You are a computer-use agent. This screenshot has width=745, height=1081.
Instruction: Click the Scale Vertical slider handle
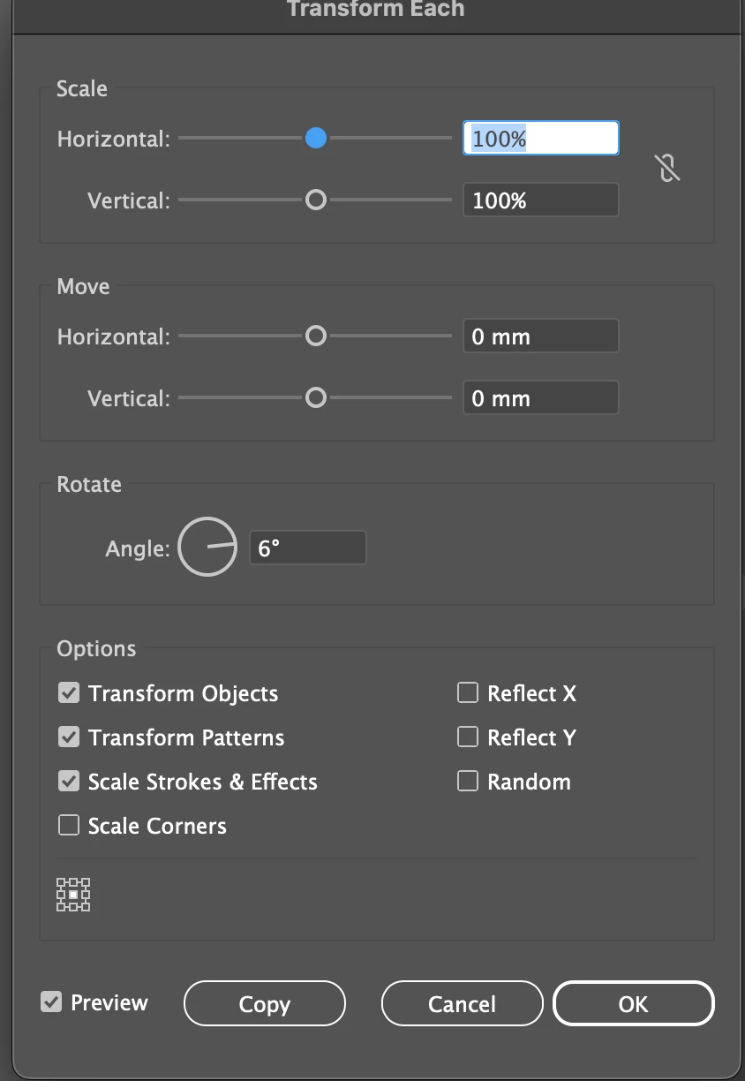pyautogui.click(x=316, y=200)
